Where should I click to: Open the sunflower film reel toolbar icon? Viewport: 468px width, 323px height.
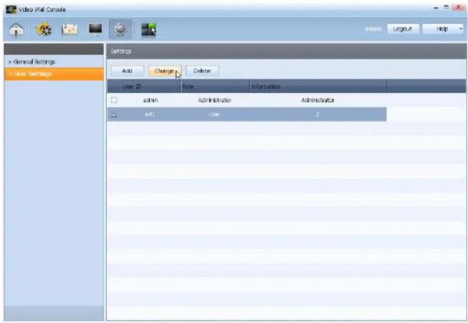pos(43,30)
